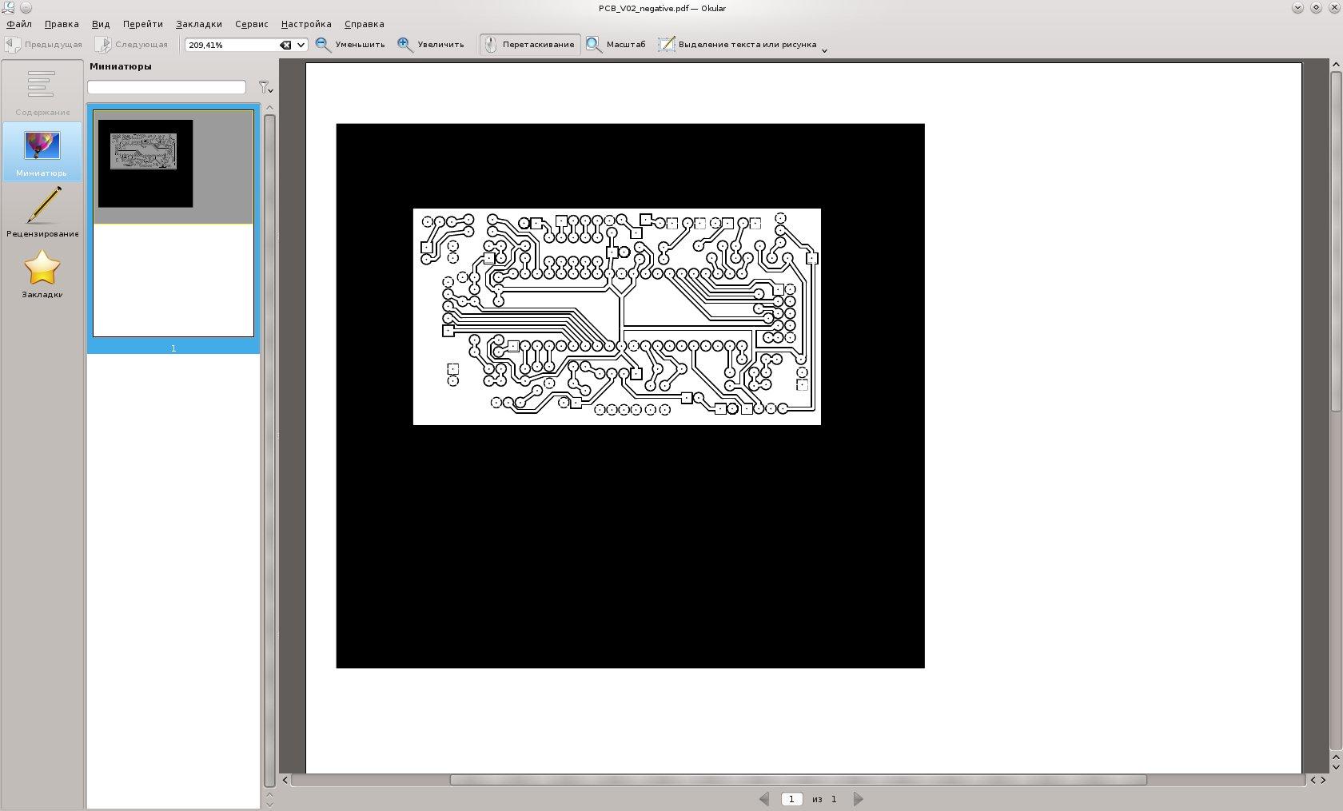Close the Okular window
The width and height of the screenshot is (1343, 811).
pos(1333,8)
